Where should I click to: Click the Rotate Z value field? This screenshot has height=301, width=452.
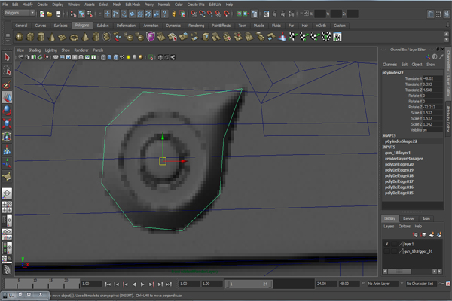(x=432, y=107)
